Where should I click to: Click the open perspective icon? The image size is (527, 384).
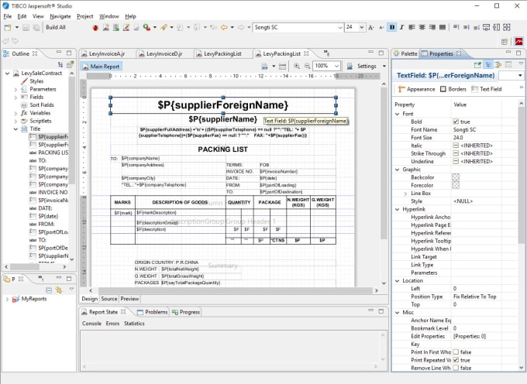tap(505, 42)
